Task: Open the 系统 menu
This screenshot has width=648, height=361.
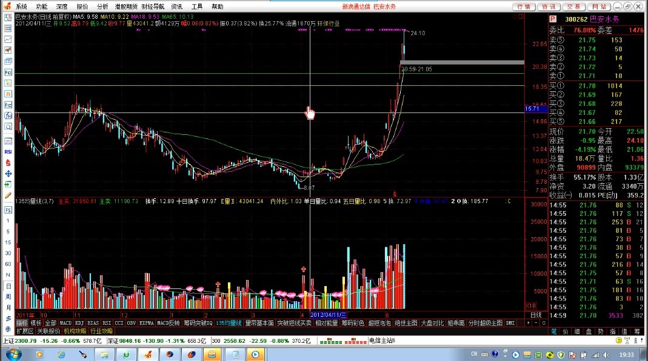Action: [21, 6]
